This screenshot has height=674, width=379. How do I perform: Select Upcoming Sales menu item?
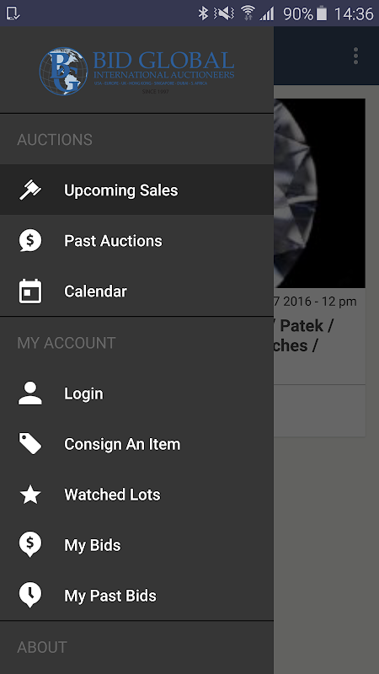point(136,190)
